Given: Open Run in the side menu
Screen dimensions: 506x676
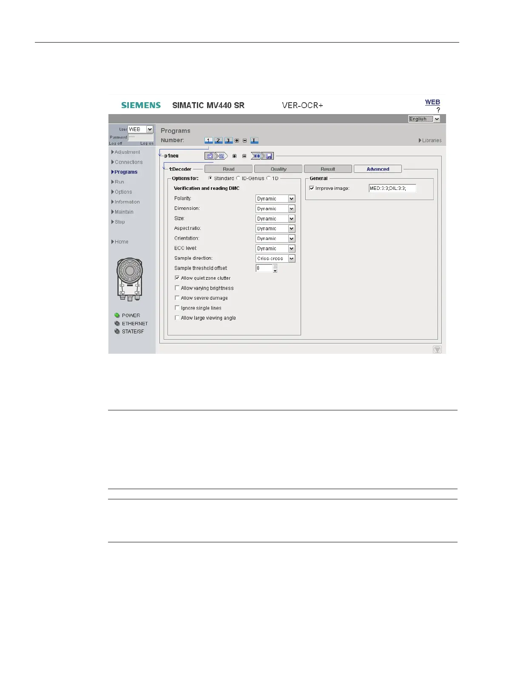Looking at the screenshot, I should click(x=118, y=182).
